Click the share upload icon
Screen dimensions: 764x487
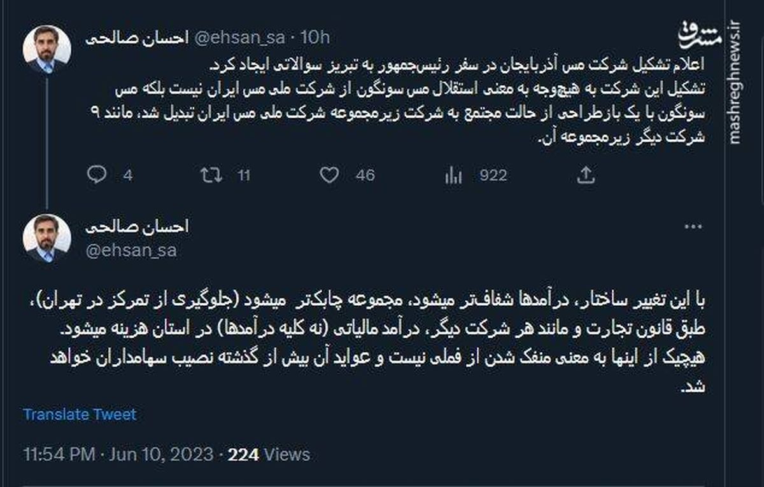(585, 174)
